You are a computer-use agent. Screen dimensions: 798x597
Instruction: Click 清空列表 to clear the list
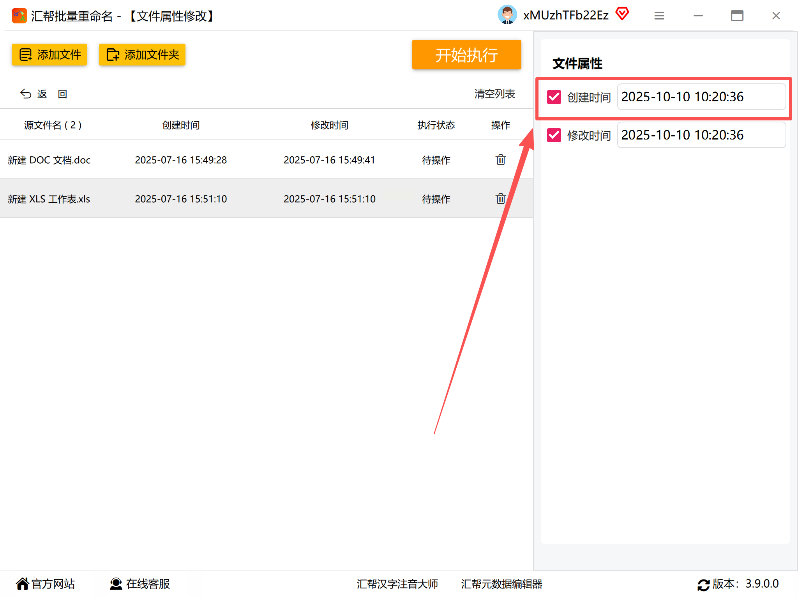pyautogui.click(x=494, y=94)
